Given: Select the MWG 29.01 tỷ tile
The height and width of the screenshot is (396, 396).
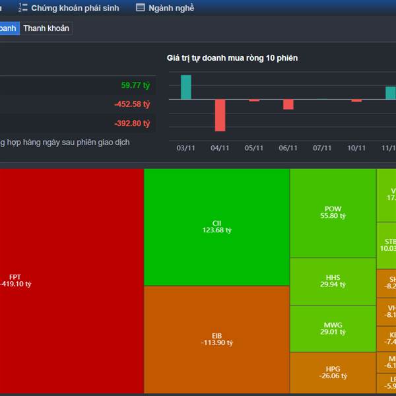Looking at the screenshot, I should 333,329.
